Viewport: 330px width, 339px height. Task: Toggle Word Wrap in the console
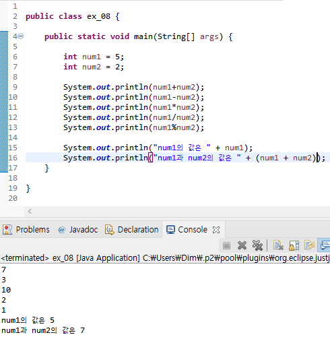tap(309, 245)
